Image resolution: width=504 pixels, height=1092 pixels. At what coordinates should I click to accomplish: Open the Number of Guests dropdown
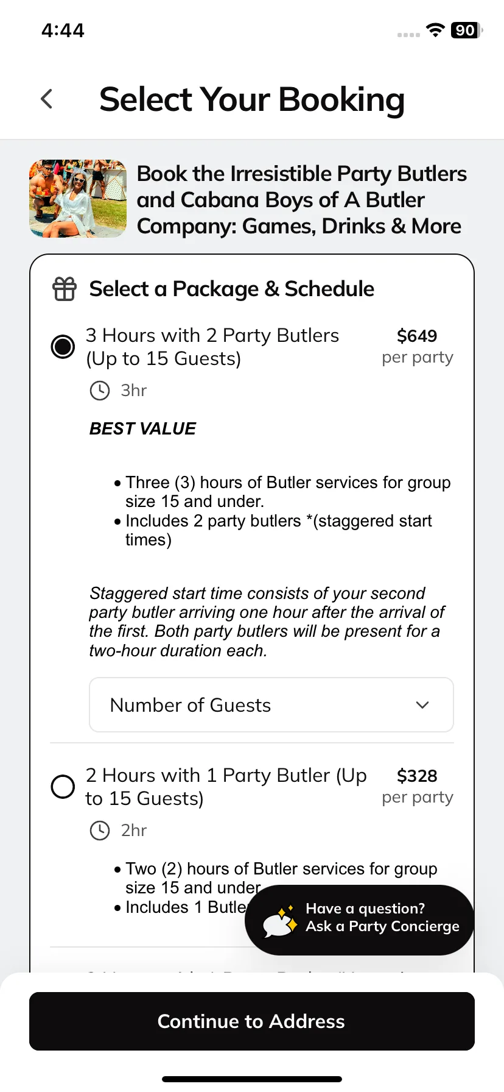pos(271,705)
